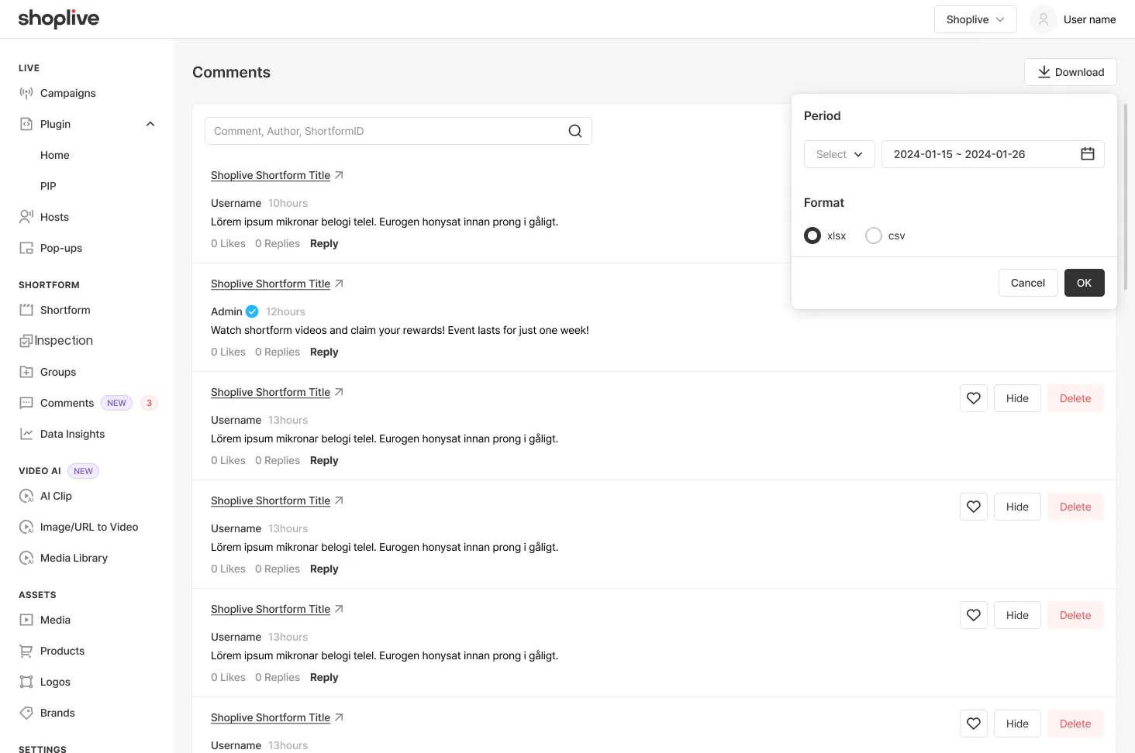Click the Media item under Assets
Image resolution: width=1135 pixels, height=753 pixels.
(x=55, y=620)
